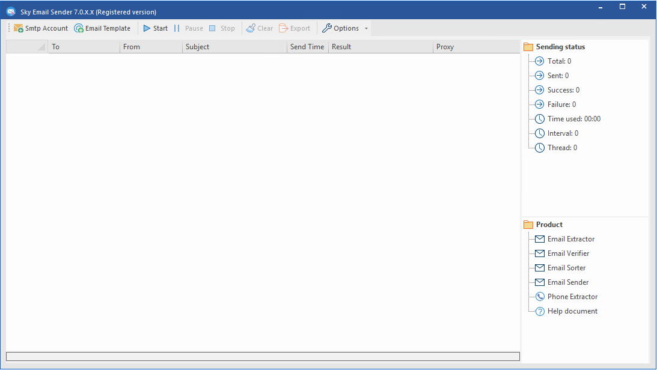Click the envelope icon for Email Verifier
This screenshot has height=370, width=657.
[540, 253]
